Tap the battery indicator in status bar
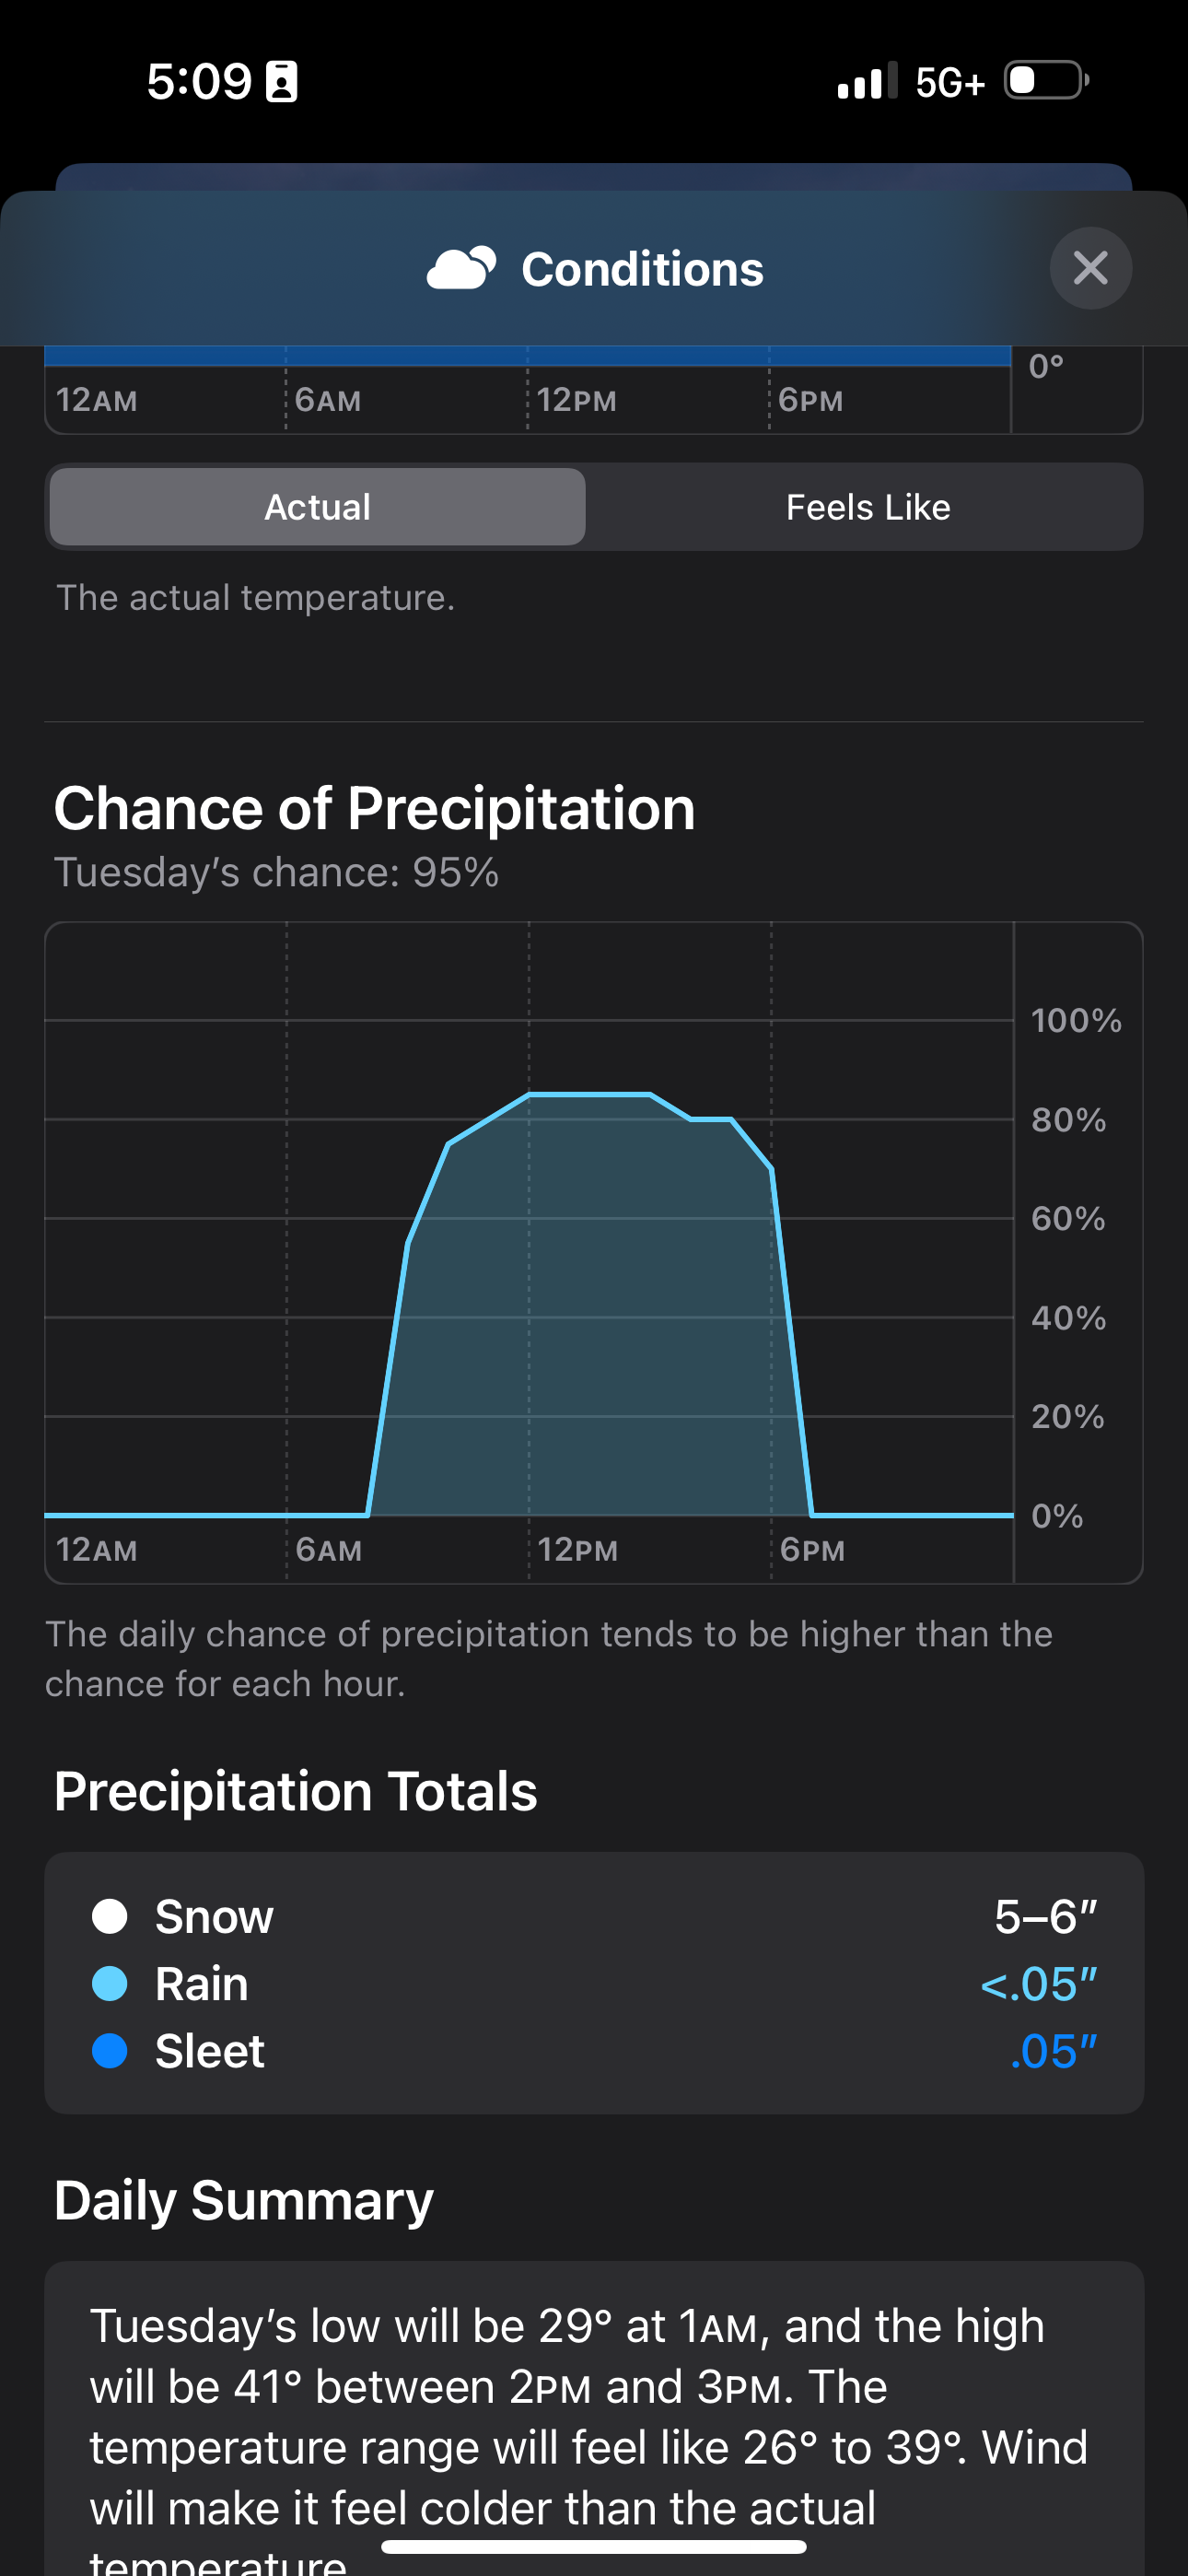Screen dimensions: 1188x2576 [x=1046, y=80]
